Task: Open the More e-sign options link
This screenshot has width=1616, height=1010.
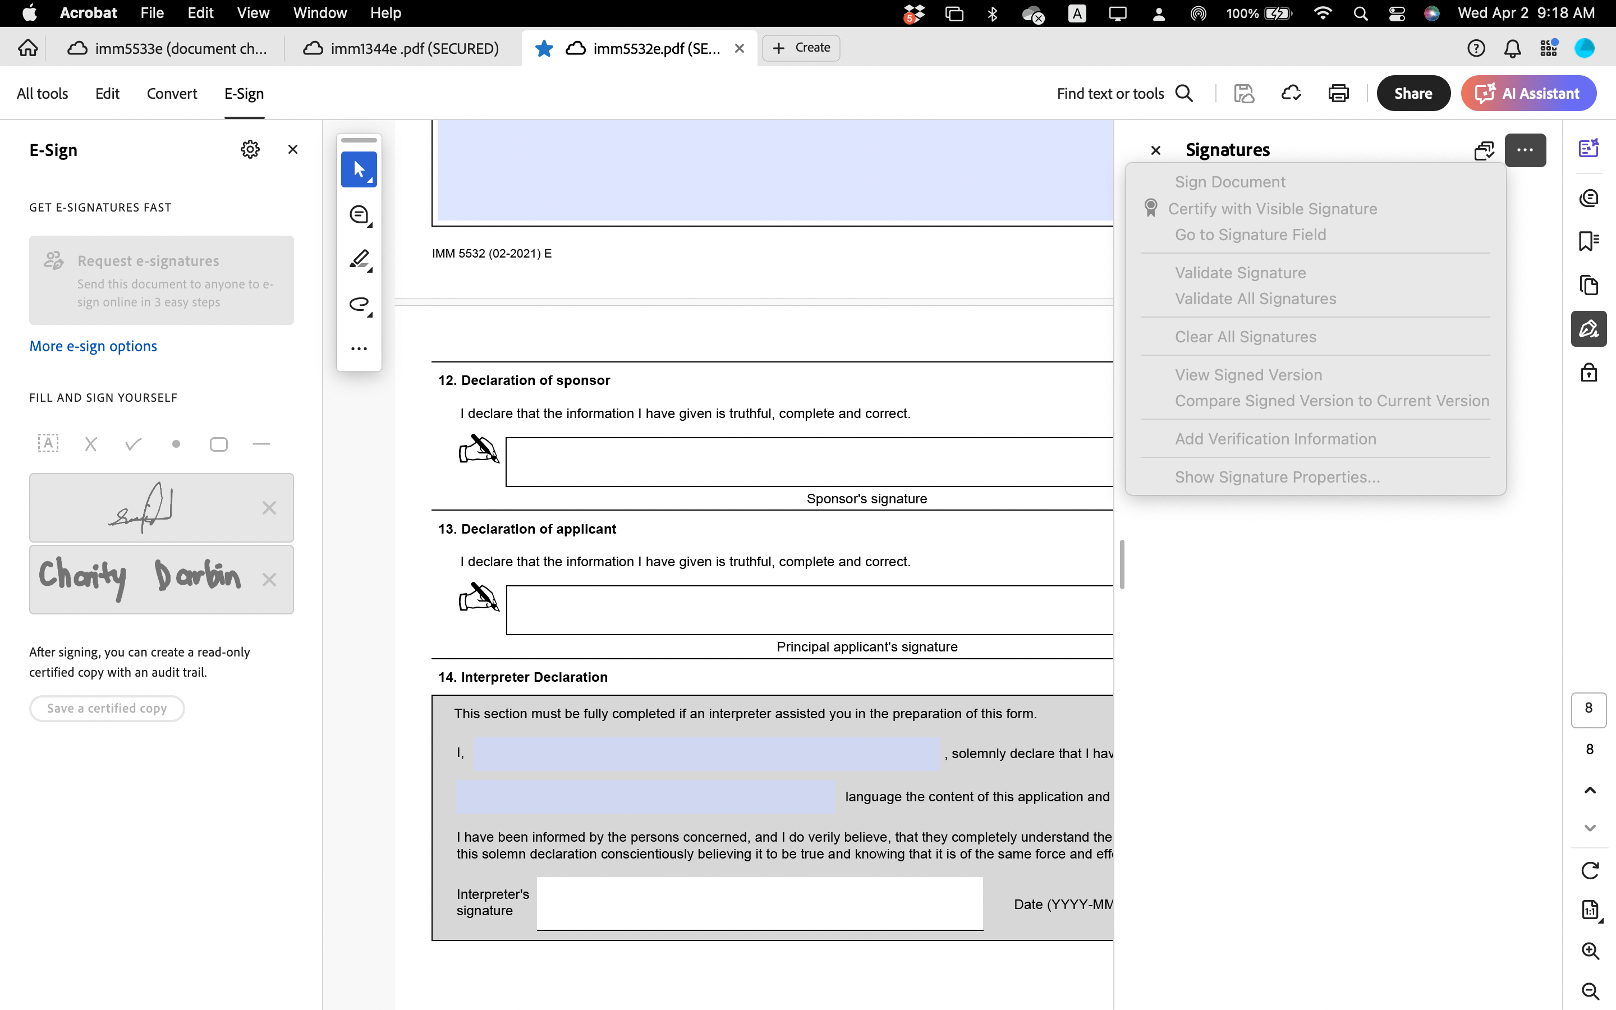Action: (x=94, y=345)
